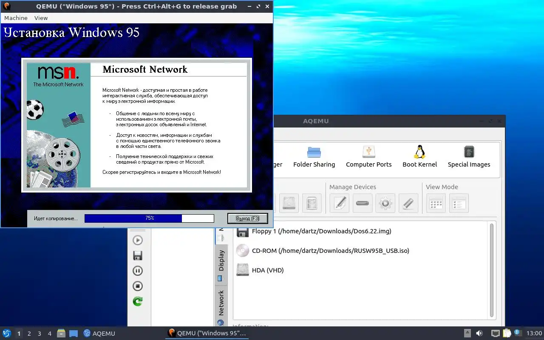Click the clipboard tray icon
This screenshot has height=340, width=544.
coord(507,333)
